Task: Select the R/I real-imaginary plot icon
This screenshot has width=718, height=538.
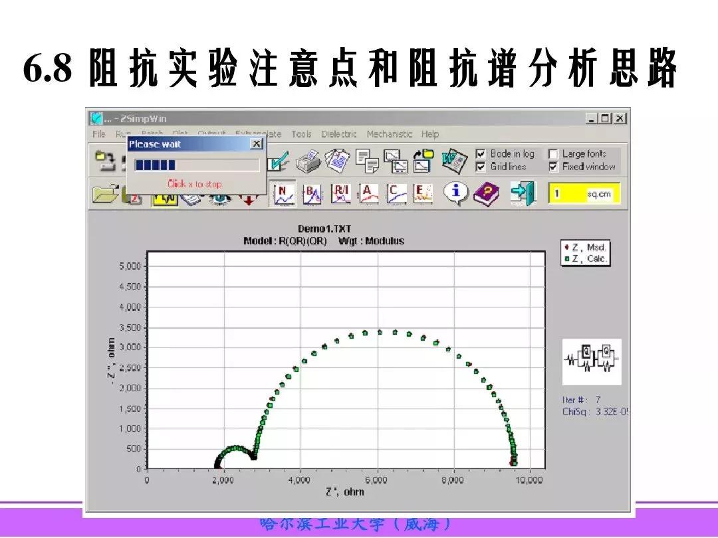Action: pos(341,193)
